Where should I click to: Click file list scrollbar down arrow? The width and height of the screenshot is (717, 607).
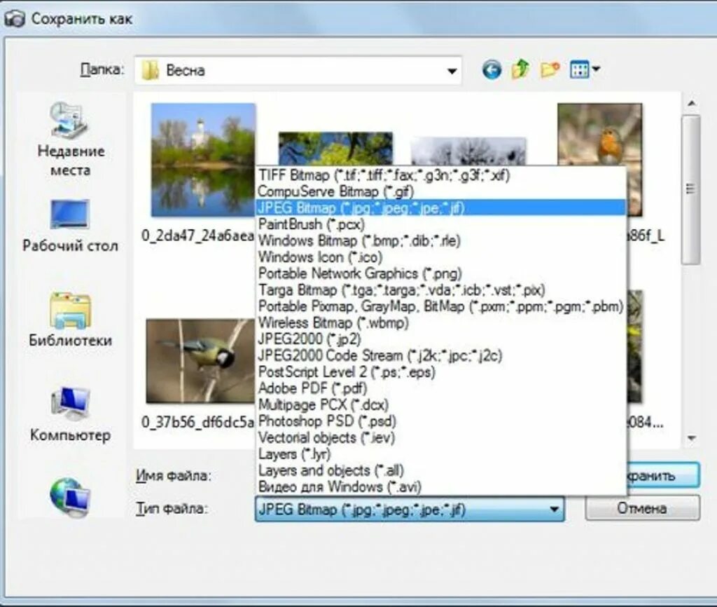tap(691, 439)
